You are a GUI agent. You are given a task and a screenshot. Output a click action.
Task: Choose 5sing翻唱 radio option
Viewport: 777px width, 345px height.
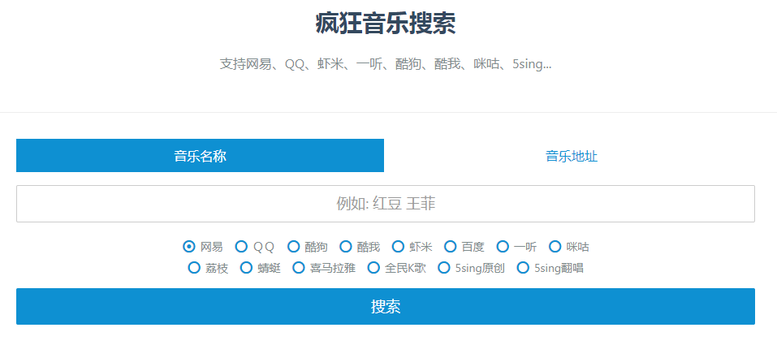523,268
